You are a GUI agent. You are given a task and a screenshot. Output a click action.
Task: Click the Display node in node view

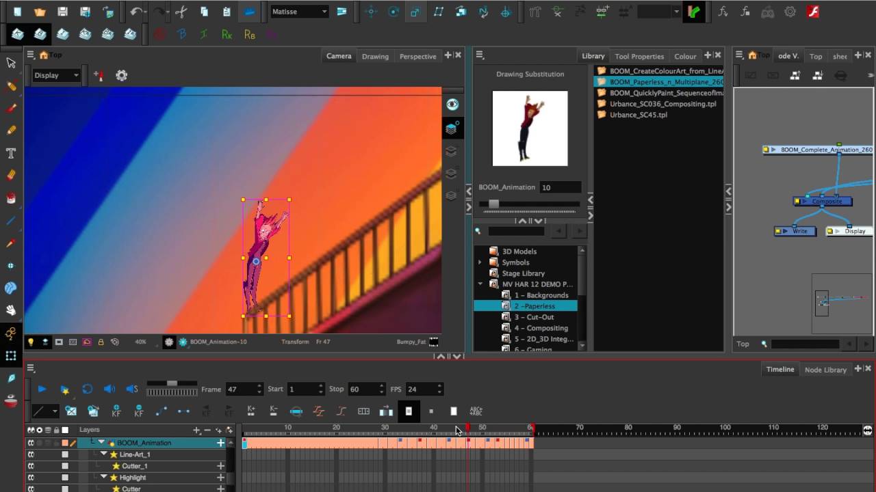click(x=851, y=231)
